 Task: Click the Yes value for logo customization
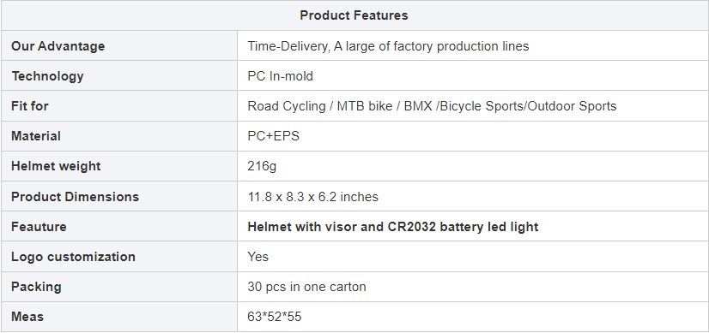pyautogui.click(x=258, y=257)
